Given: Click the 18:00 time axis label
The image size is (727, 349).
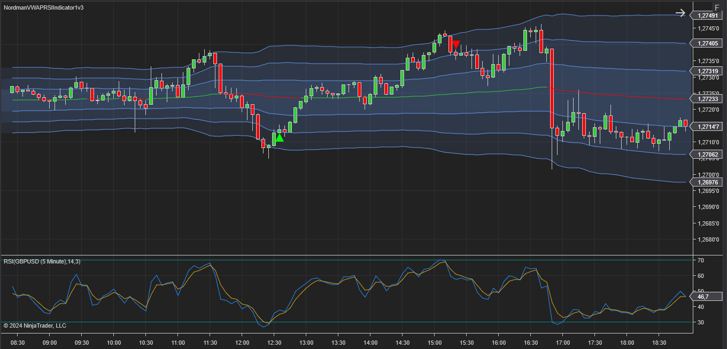Looking at the screenshot, I should click(627, 343).
